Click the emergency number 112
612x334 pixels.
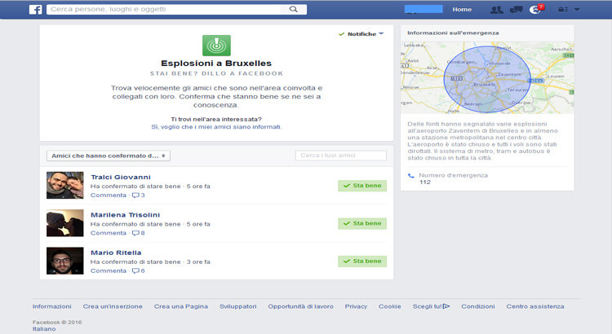coord(424,182)
